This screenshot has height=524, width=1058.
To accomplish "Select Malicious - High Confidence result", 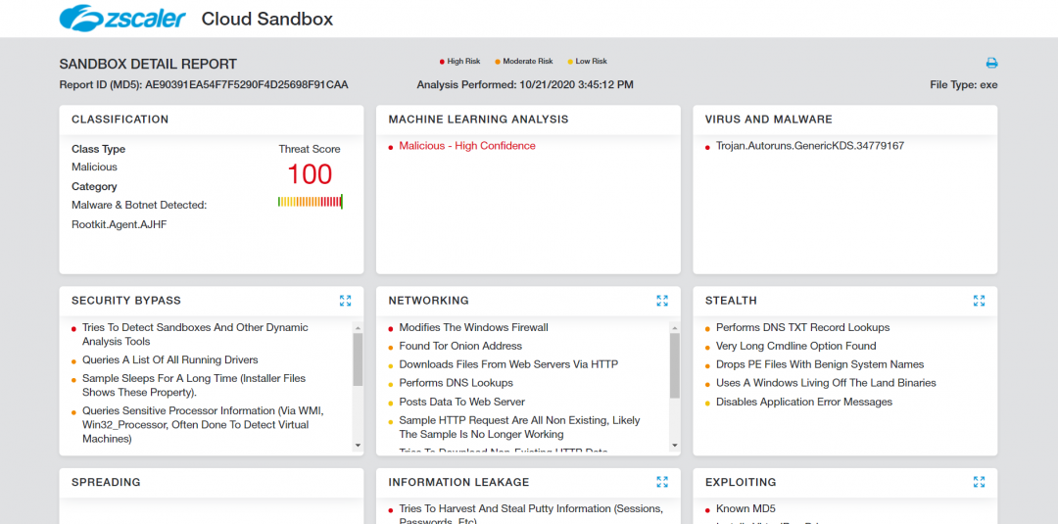I will (x=466, y=146).
